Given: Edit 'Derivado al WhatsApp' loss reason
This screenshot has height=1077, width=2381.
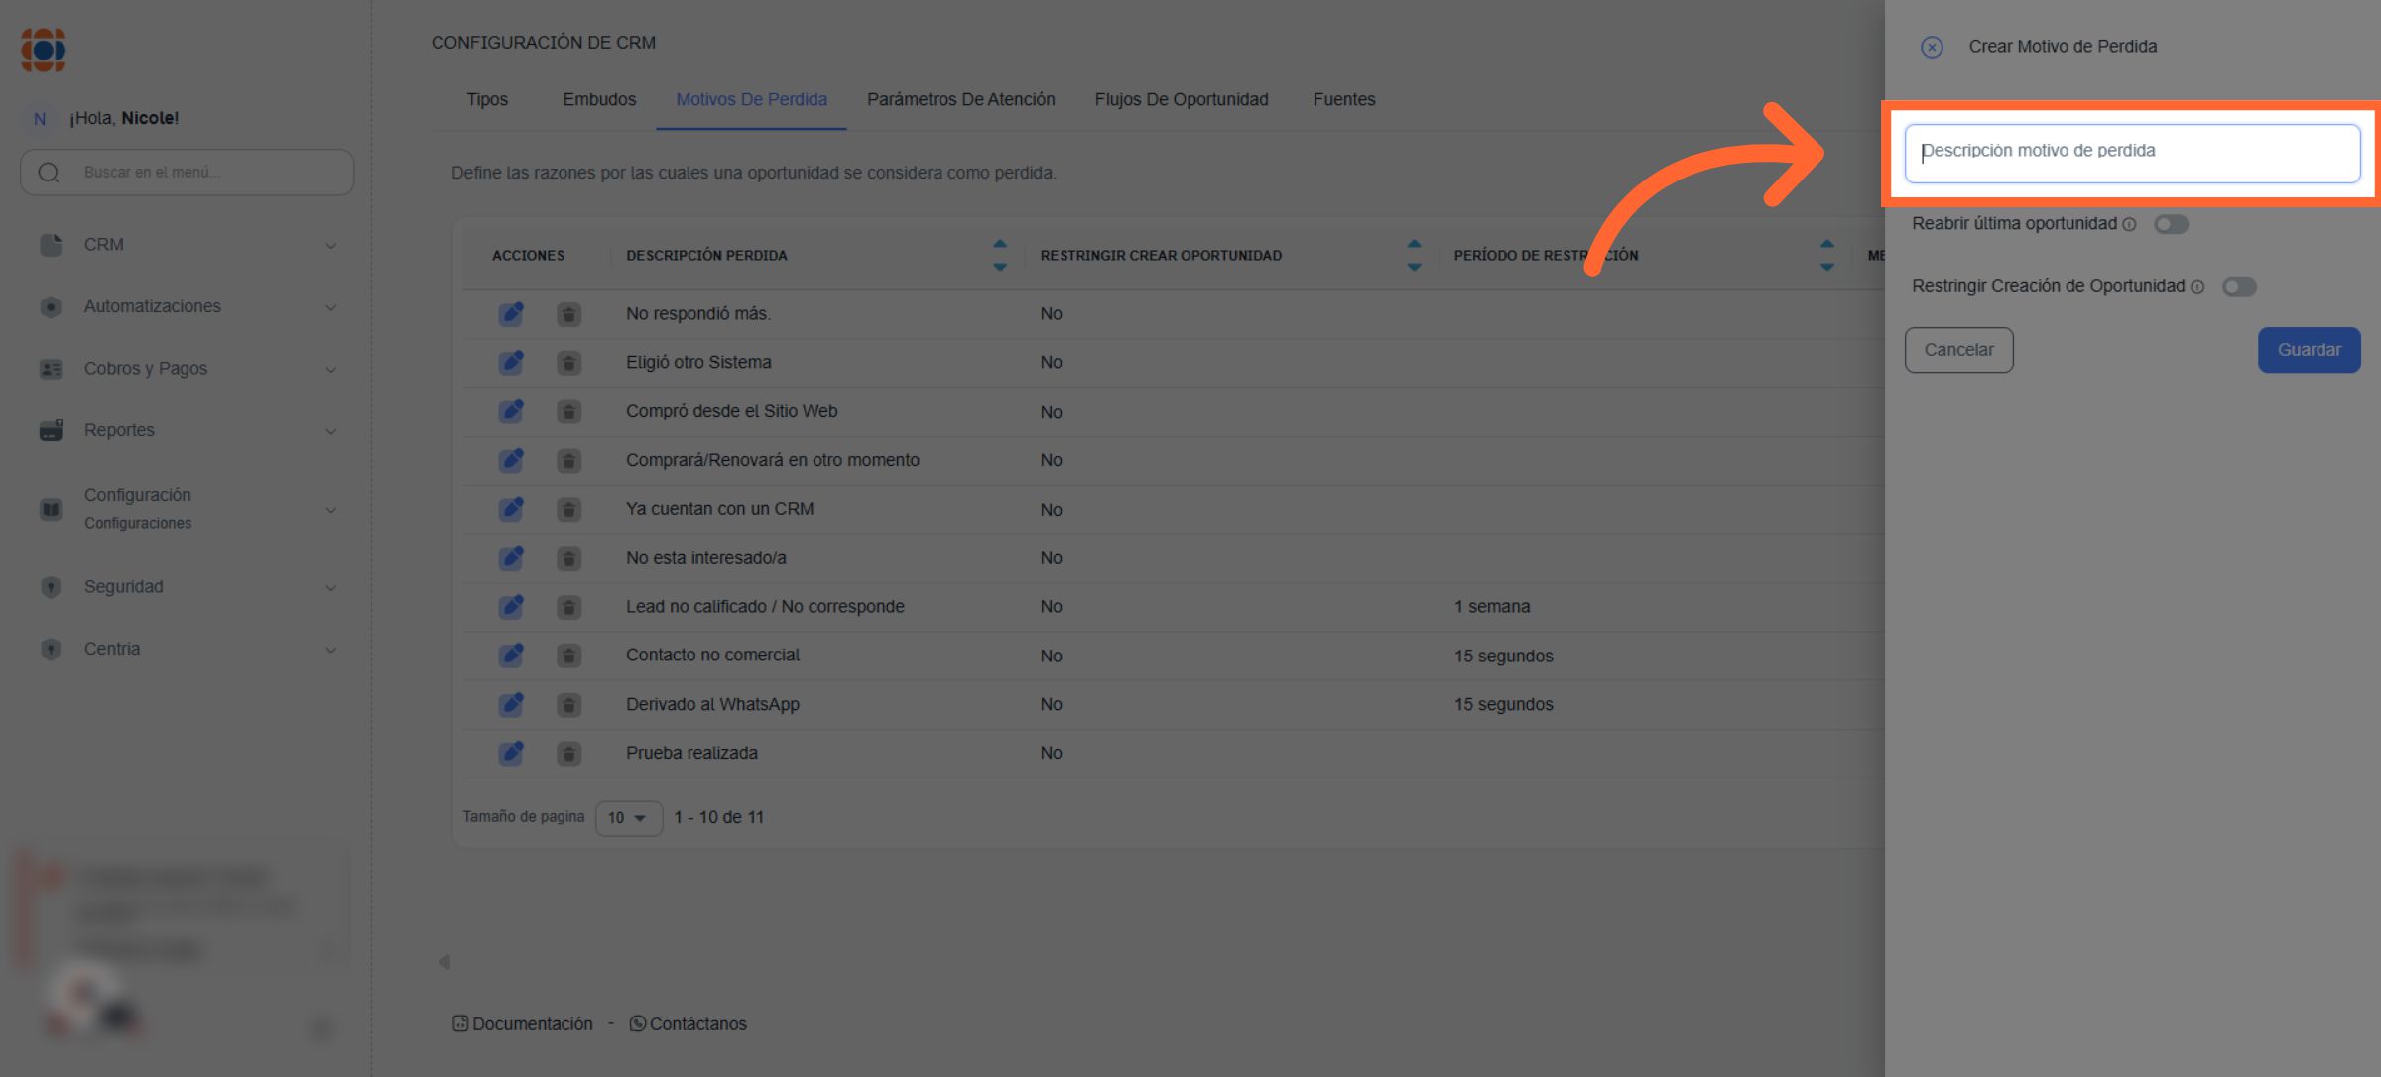Looking at the screenshot, I should [511, 705].
